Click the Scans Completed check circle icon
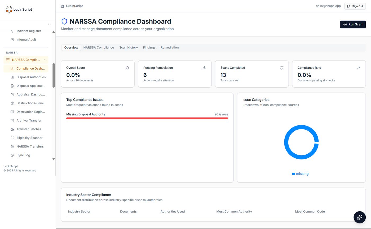This screenshot has width=371, height=229. tap(281, 68)
